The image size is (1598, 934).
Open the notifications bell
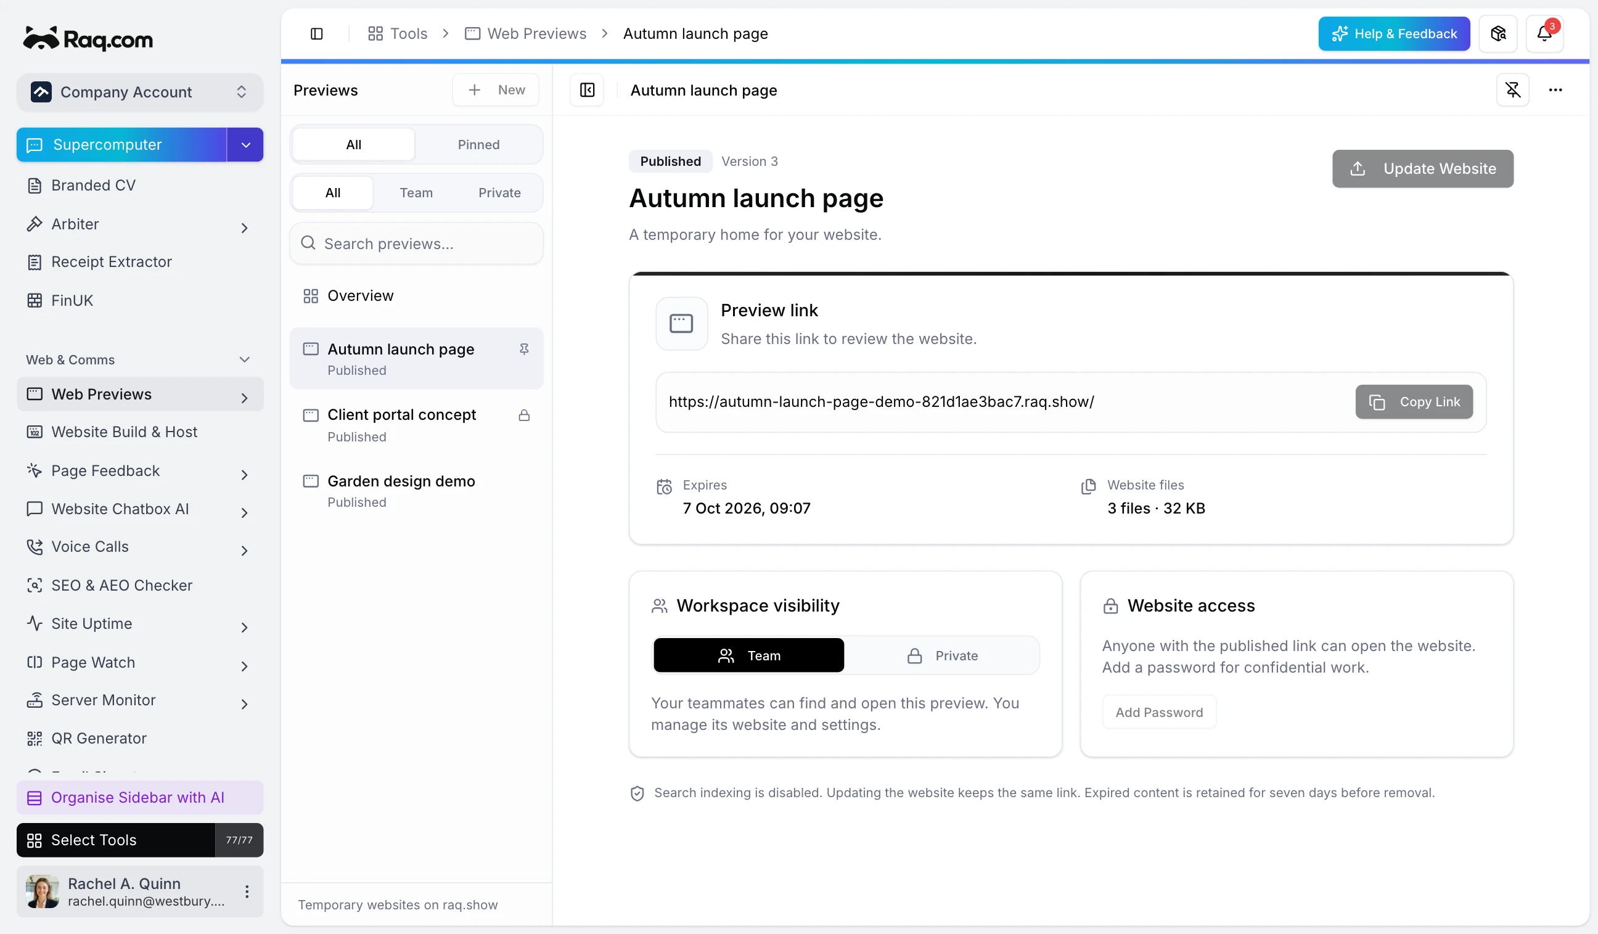1544,34
